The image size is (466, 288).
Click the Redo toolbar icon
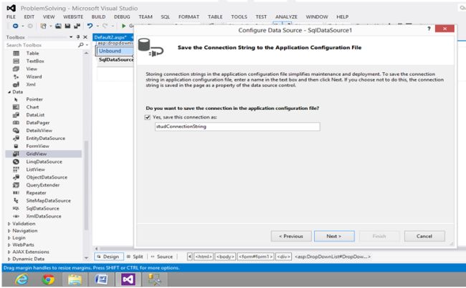coord(105,26)
